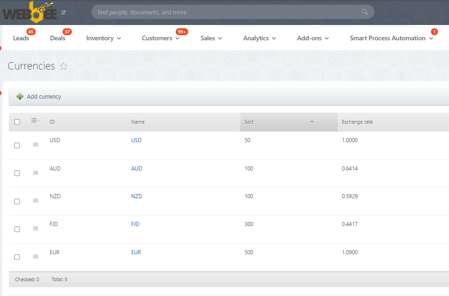Open the Deals menu item
This screenshot has width=449, height=296.
(x=58, y=38)
